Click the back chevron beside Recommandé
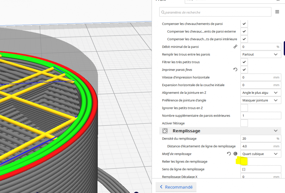This screenshot has height=193, width=285. (x=161, y=187)
